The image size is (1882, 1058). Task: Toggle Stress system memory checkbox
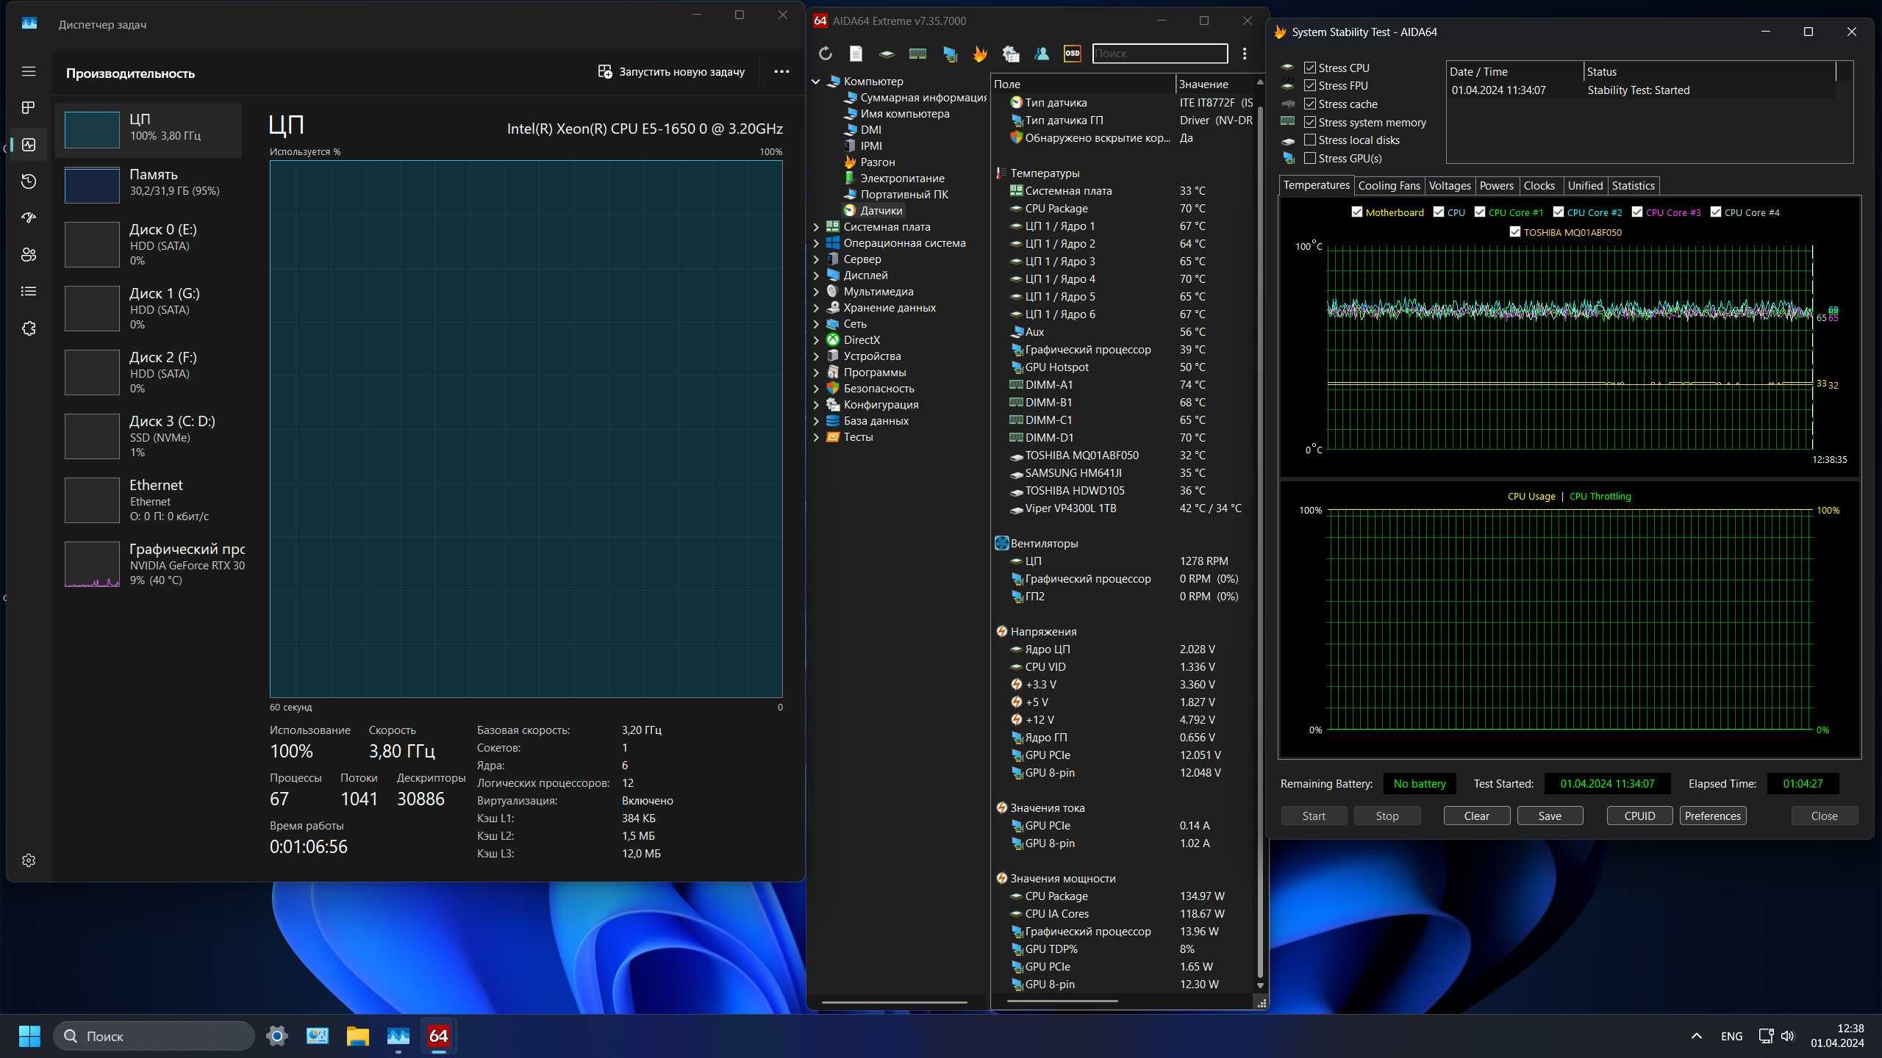point(1310,122)
